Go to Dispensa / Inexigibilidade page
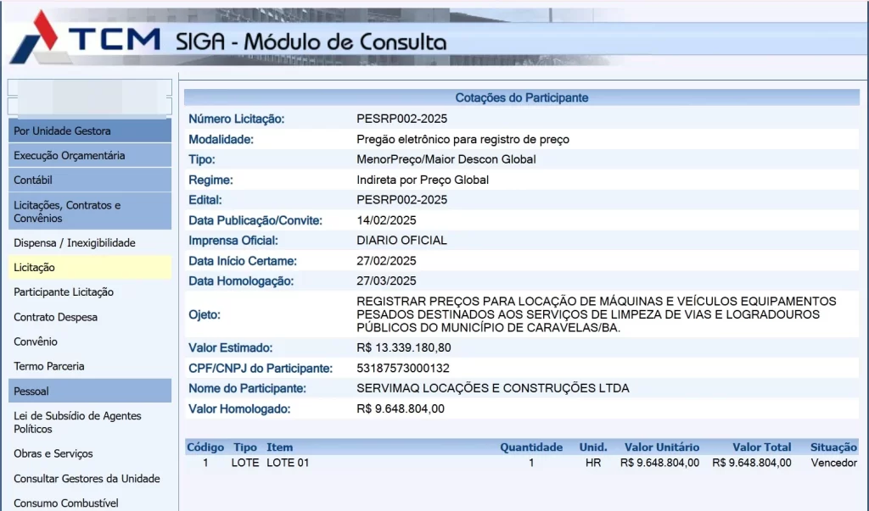Screen dimensions: 869x511 (75, 243)
